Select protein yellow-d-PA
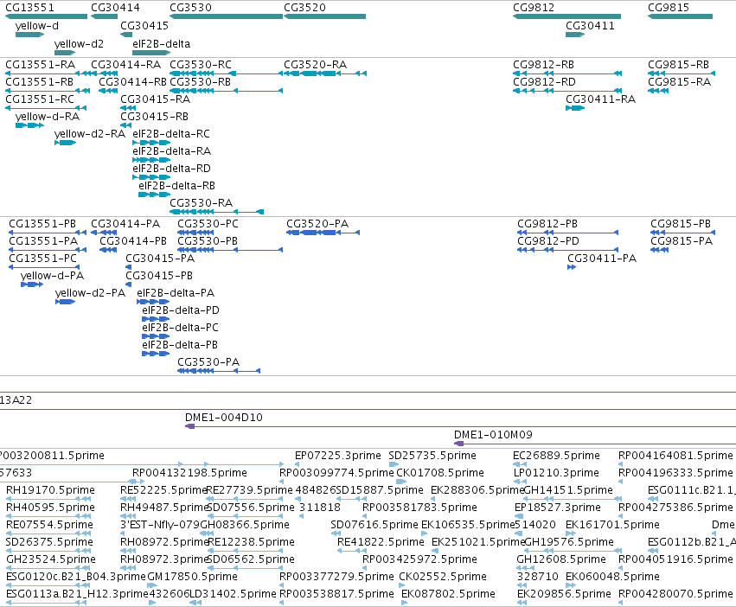The height and width of the screenshot is (607, 736). pyautogui.click(x=32, y=284)
